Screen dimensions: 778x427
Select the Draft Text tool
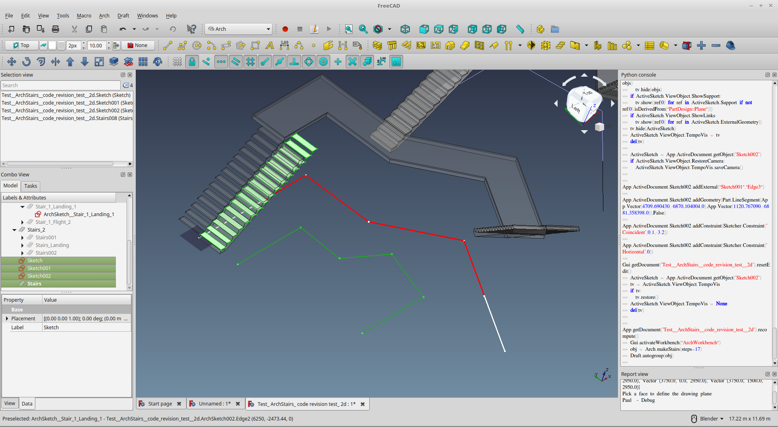[270, 45]
